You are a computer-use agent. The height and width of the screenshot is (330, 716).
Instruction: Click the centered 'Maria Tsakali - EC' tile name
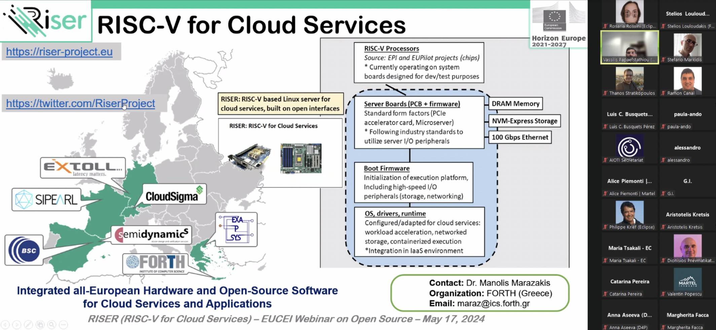630,248
